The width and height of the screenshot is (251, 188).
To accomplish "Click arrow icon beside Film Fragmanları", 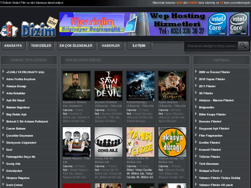I will pos(196,135).
